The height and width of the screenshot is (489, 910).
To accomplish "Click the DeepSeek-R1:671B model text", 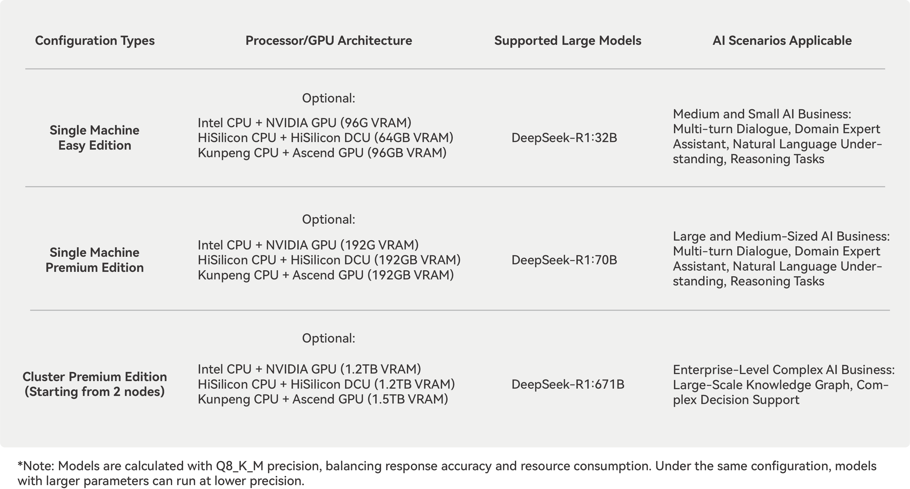I will coord(568,384).
